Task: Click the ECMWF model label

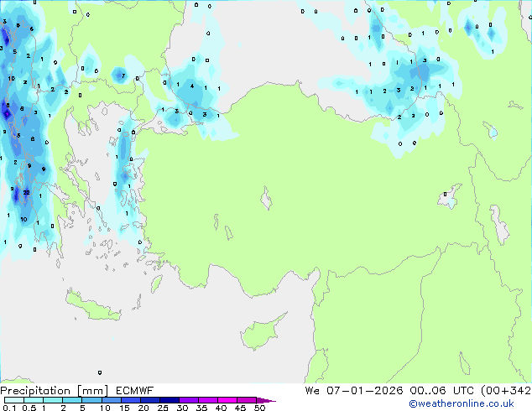Action: (x=135, y=391)
